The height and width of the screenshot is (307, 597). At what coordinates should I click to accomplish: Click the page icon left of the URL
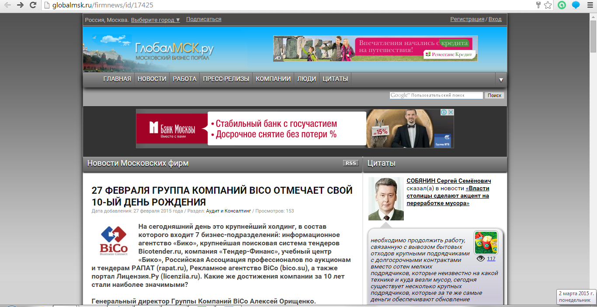click(x=47, y=5)
